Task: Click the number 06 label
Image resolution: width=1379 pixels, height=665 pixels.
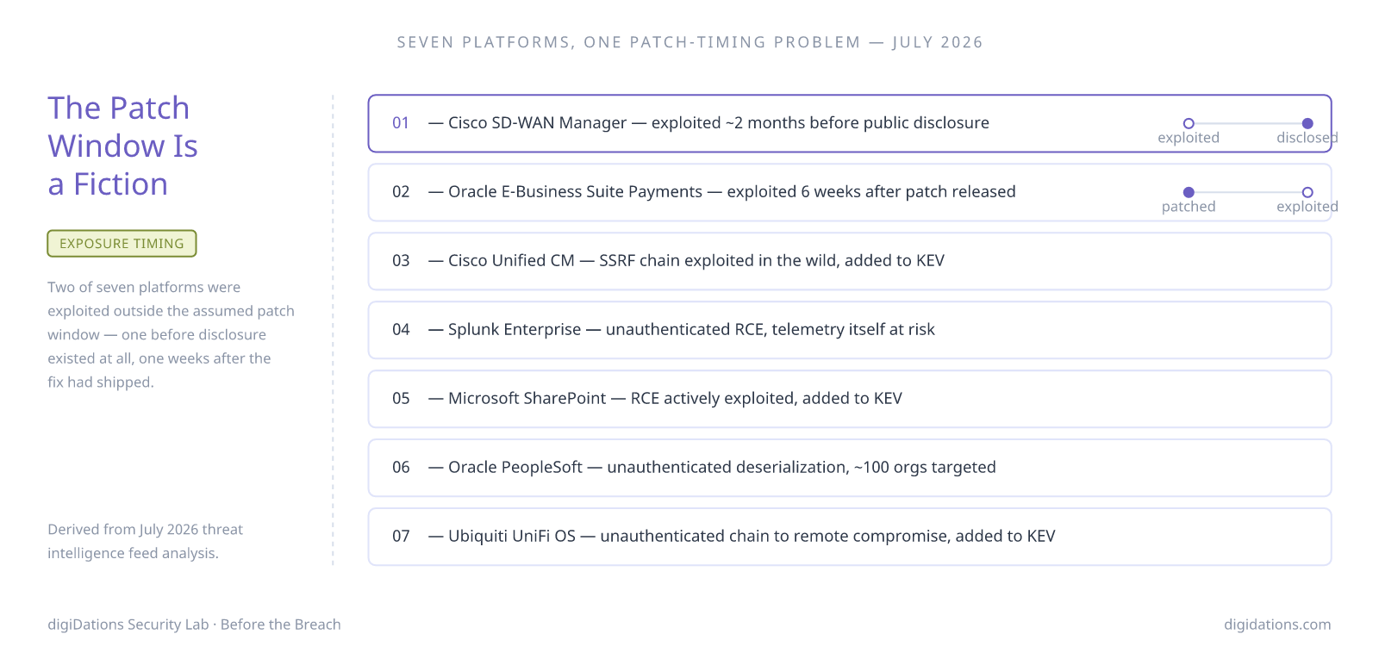Action: (x=401, y=468)
